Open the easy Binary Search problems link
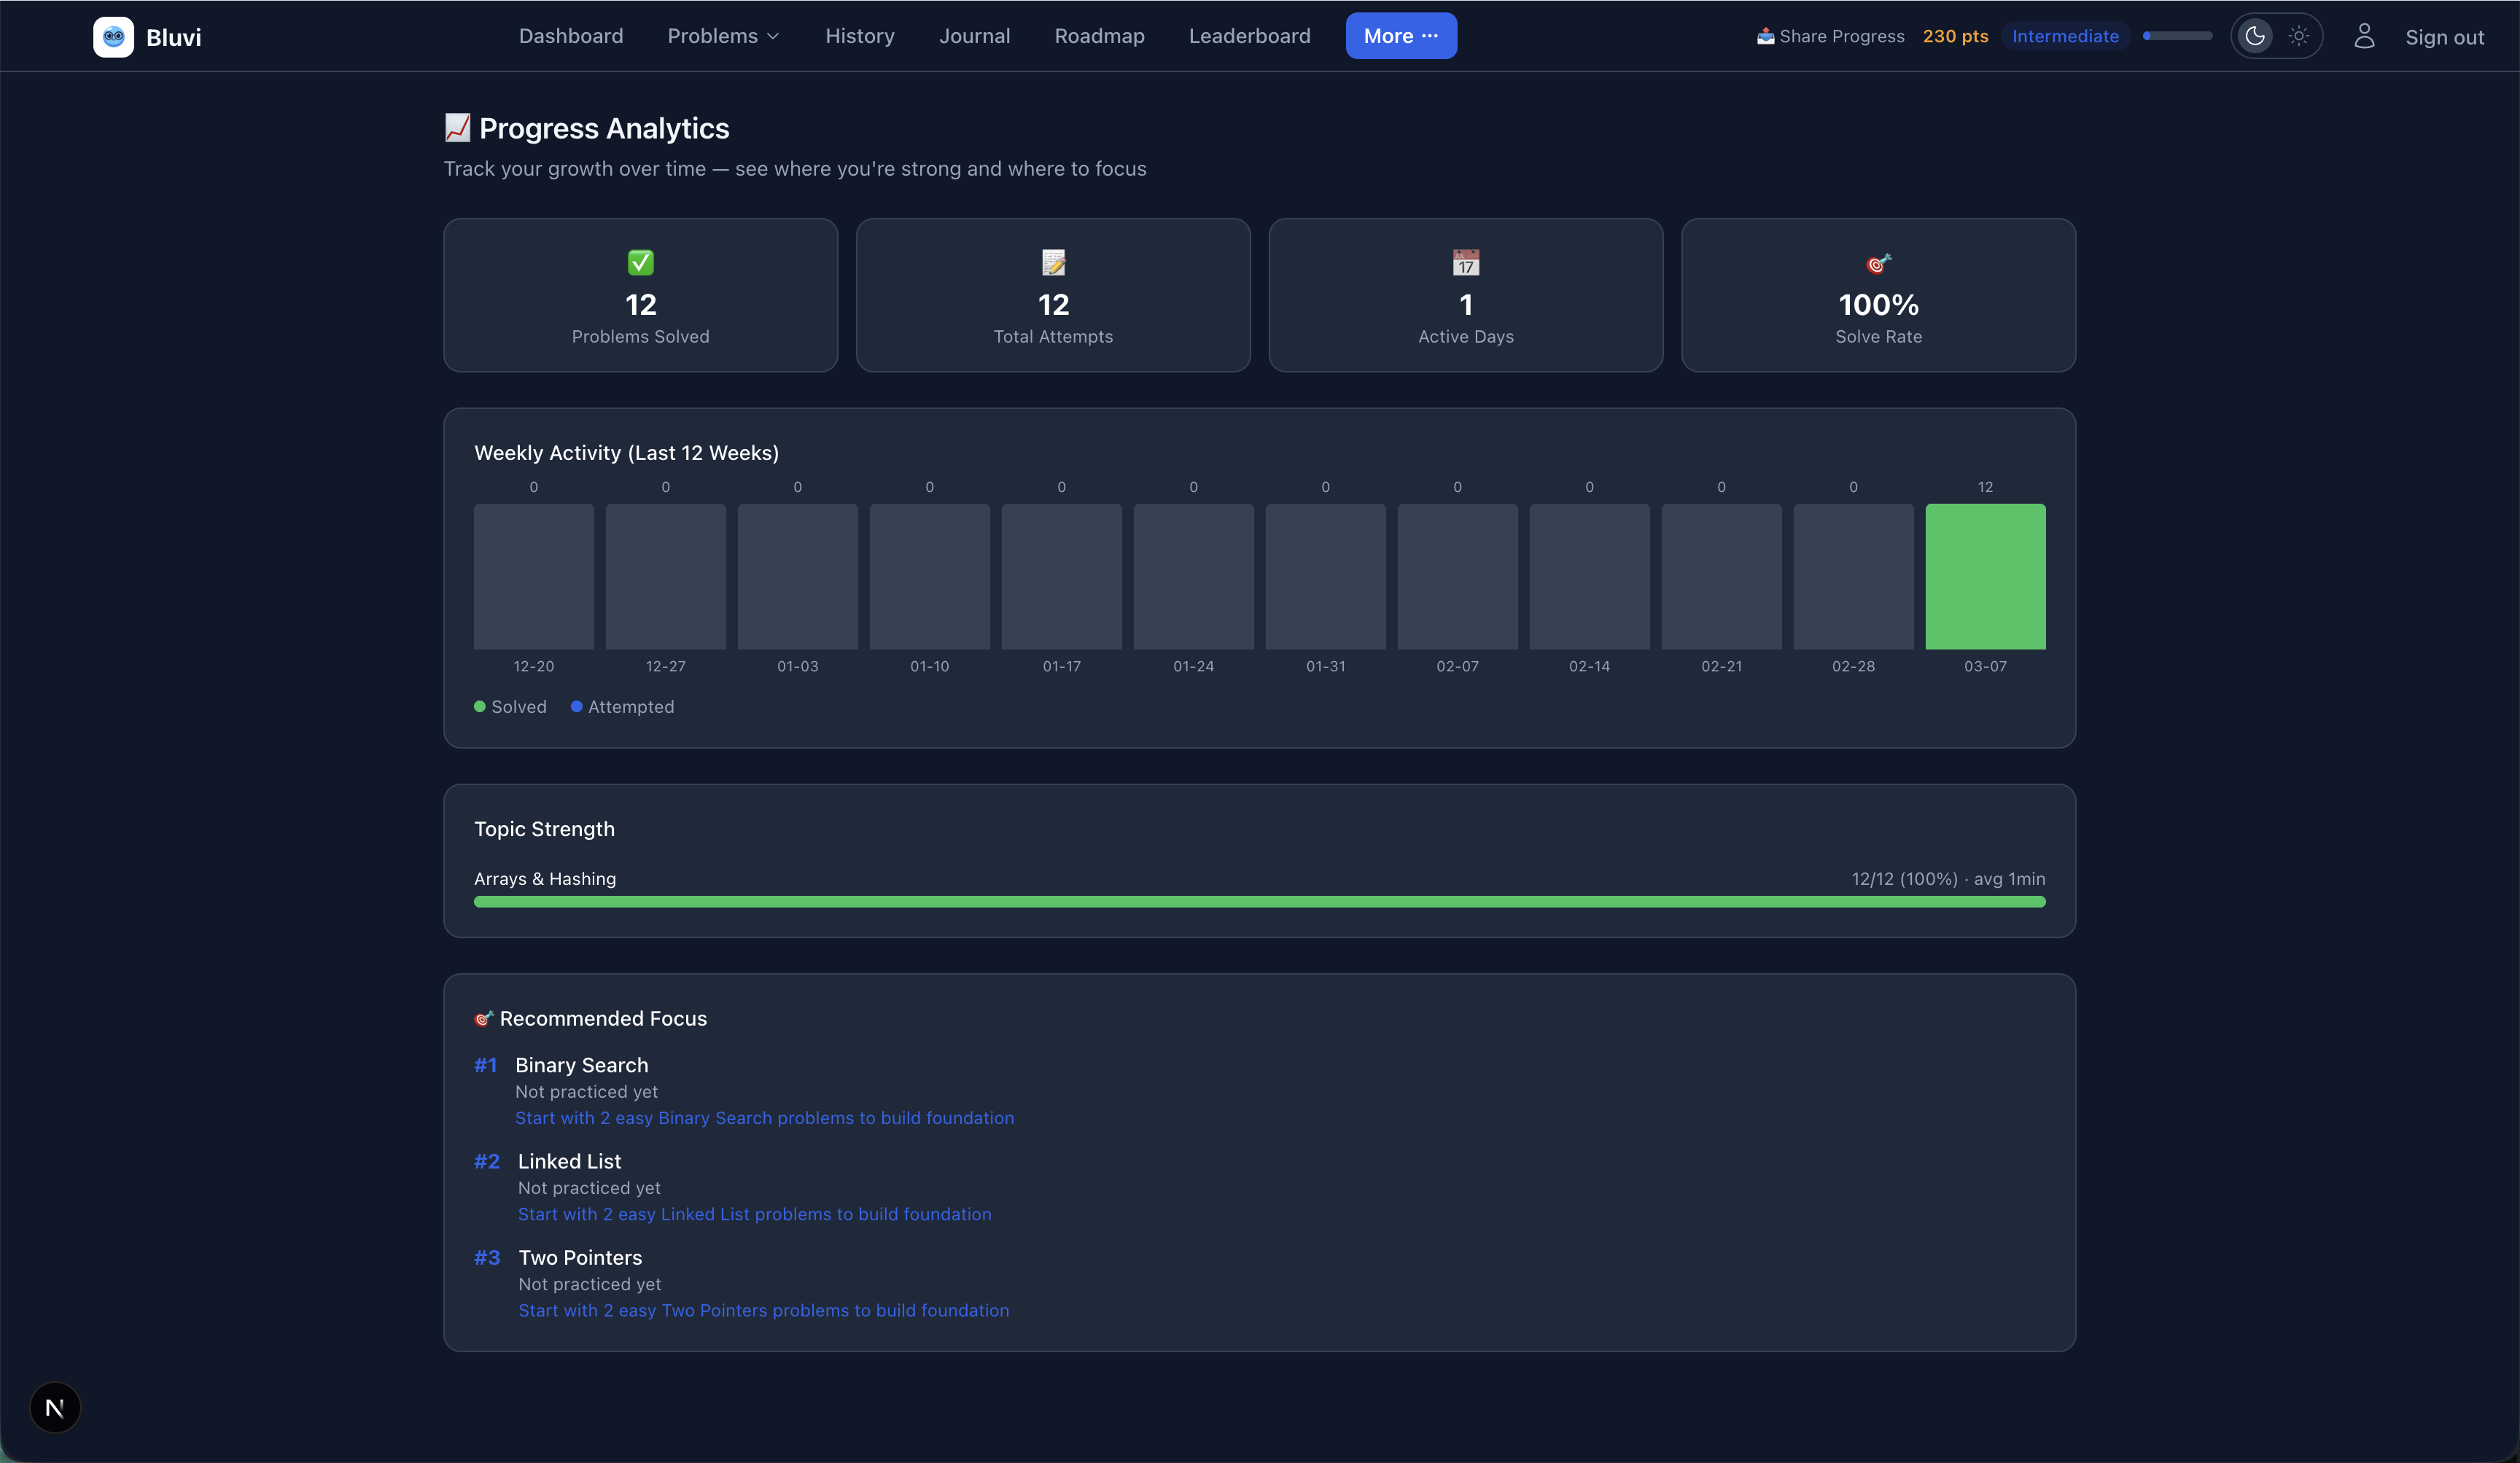Viewport: 2520px width, 1463px height. [x=765, y=1118]
